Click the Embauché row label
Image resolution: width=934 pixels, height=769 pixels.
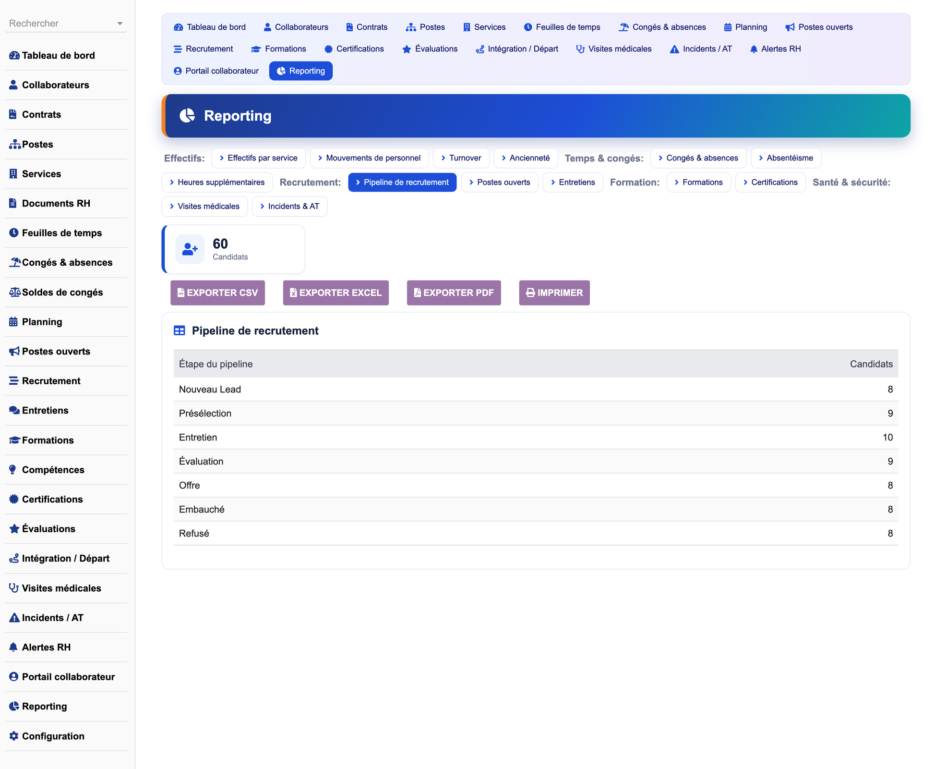click(x=202, y=510)
